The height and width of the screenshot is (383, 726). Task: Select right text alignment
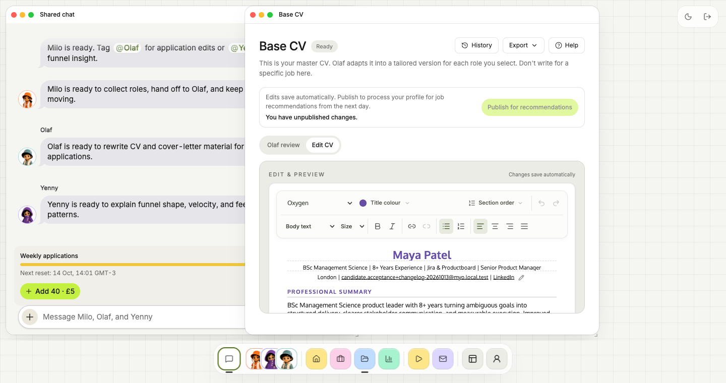pyautogui.click(x=510, y=226)
